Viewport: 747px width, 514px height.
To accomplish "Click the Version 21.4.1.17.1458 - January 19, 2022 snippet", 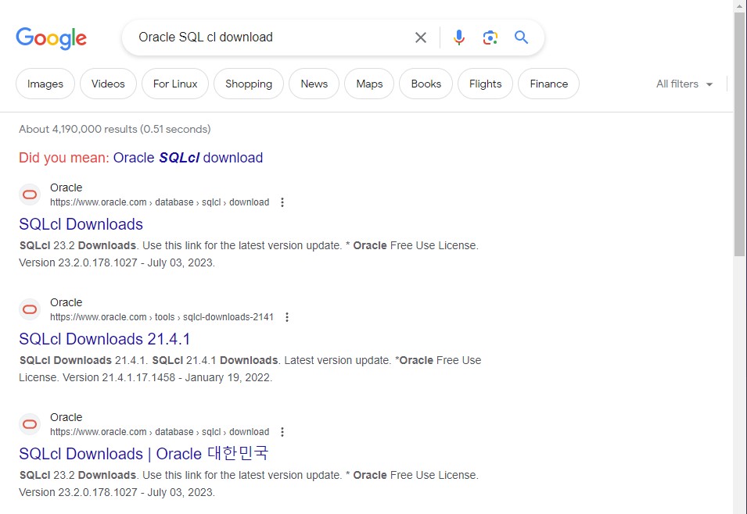I will click(x=167, y=377).
